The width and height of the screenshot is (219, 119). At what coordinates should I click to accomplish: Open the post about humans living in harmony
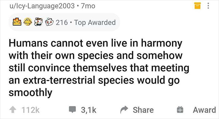pos(99,68)
